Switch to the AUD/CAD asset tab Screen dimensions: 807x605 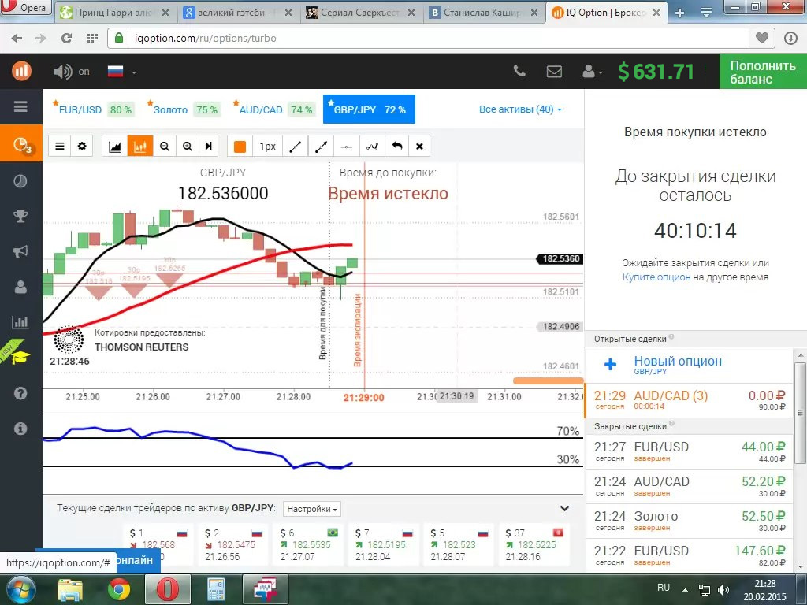coord(260,110)
